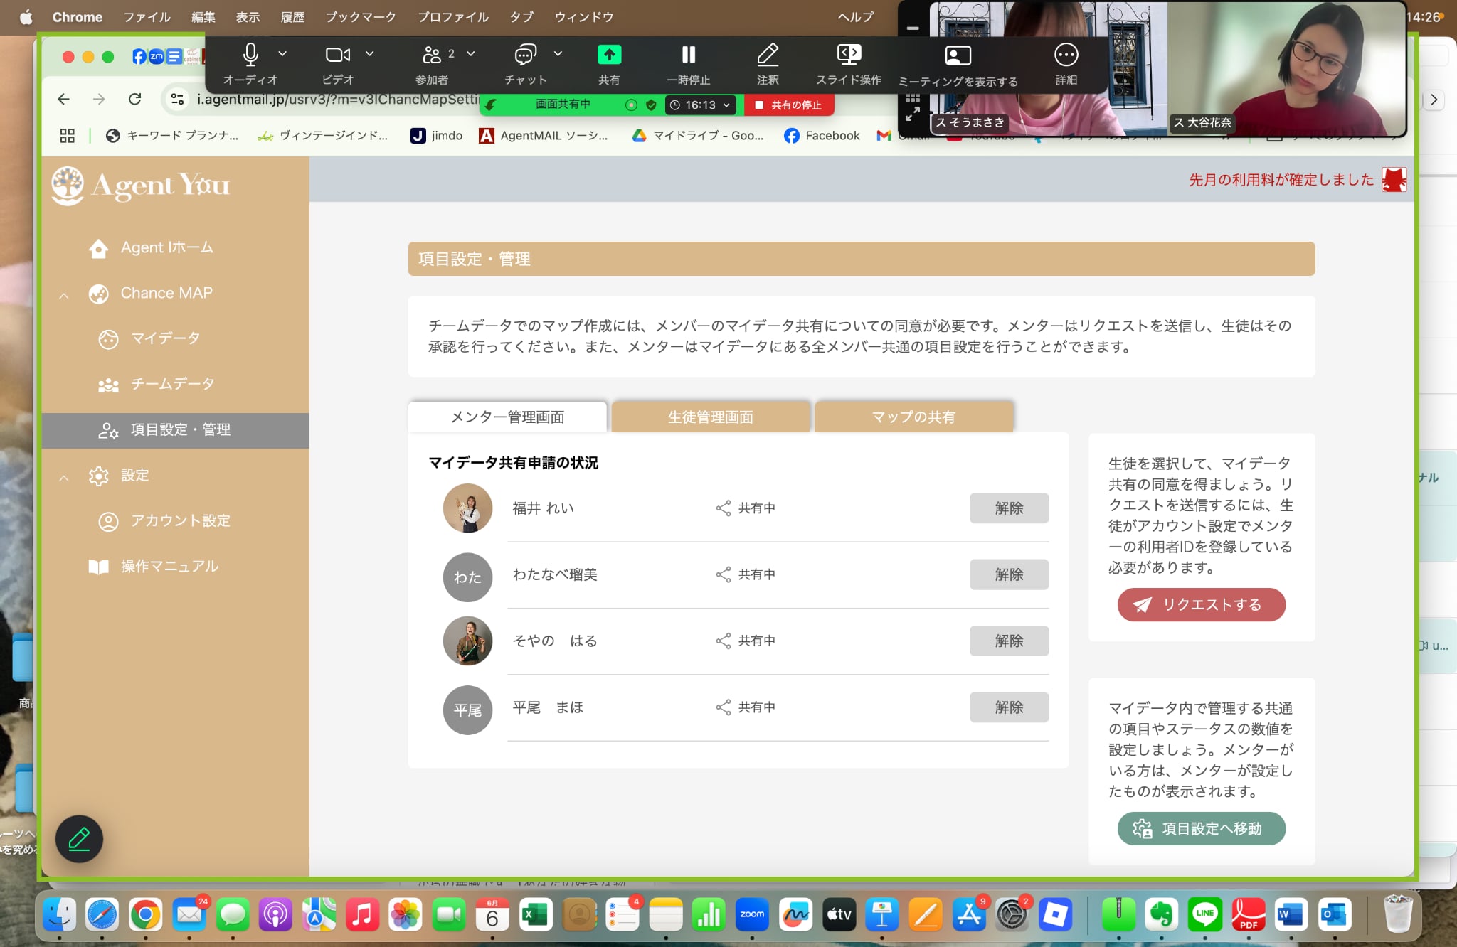The width and height of the screenshot is (1457, 947).
Task: Click 解除 for わたなべ瑠美
Action: click(1009, 574)
